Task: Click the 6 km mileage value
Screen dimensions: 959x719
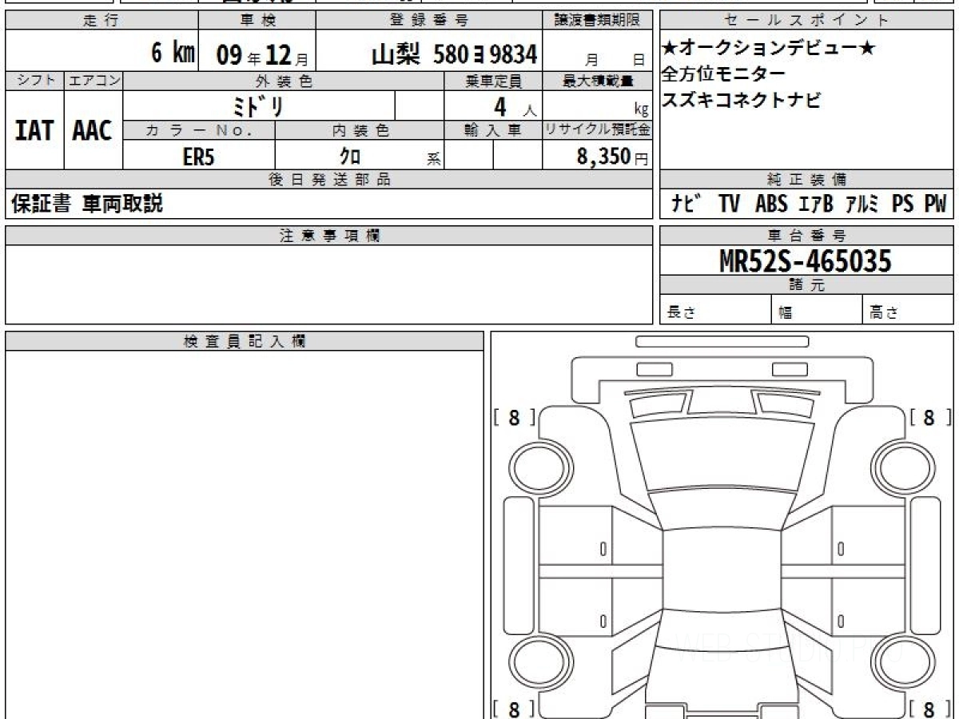Action: pyautogui.click(x=173, y=53)
